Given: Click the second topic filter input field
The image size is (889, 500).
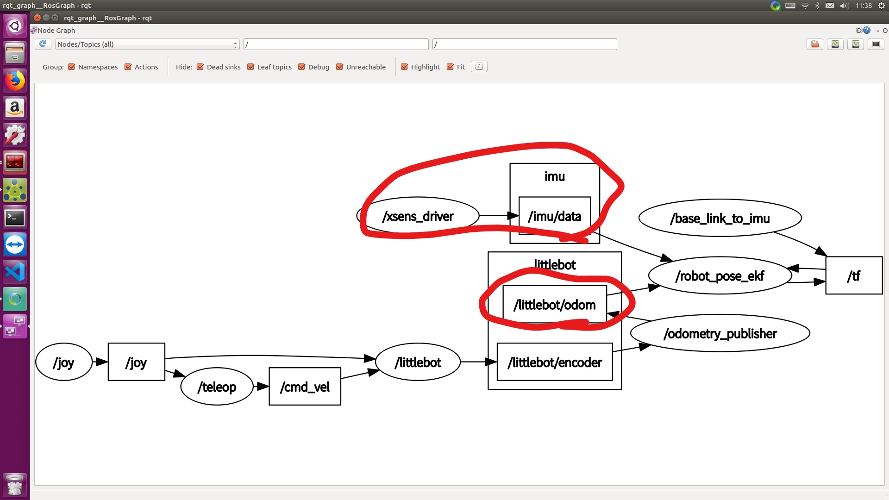Looking at the screenshot, I should [x=524, y=44].
